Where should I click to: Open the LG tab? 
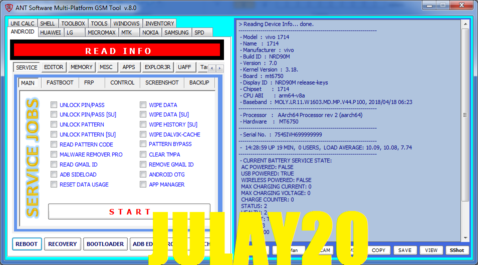[74, 32]
